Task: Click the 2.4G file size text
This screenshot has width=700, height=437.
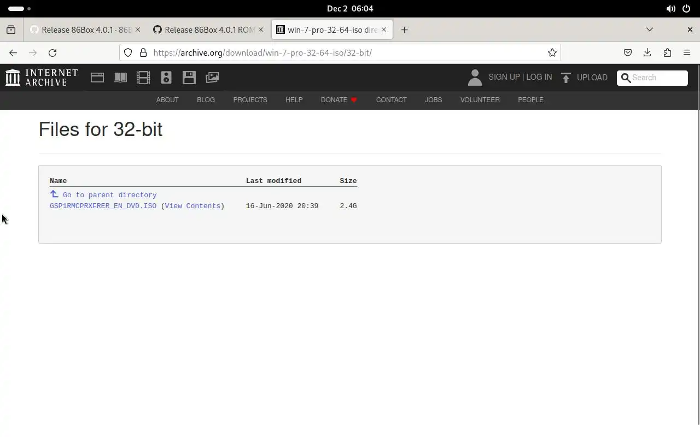Action: click(x=348, y=206)
